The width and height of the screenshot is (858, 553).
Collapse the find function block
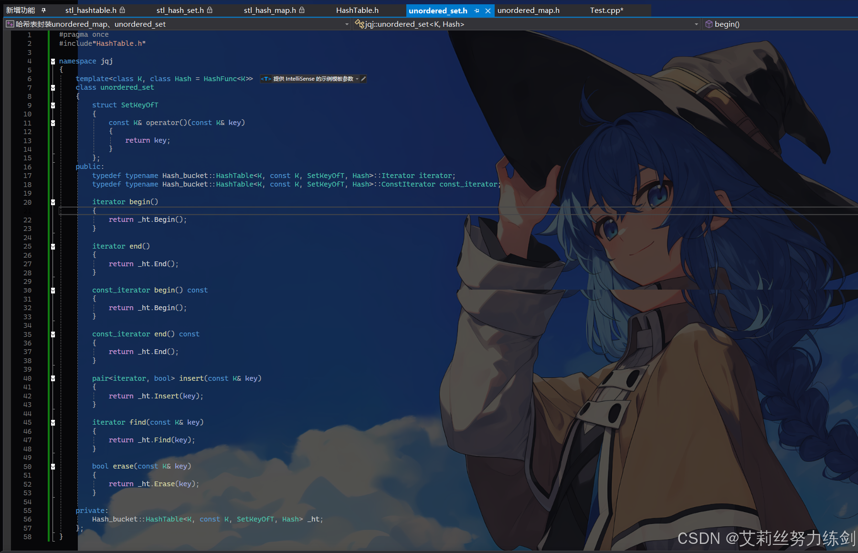click(x=53, y=423)
